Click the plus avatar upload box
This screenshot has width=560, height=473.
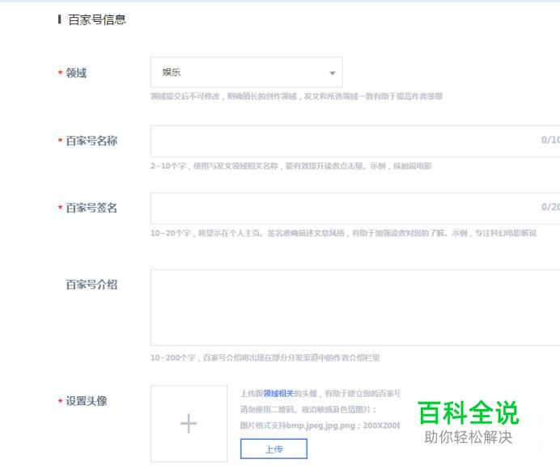[189, 424]
